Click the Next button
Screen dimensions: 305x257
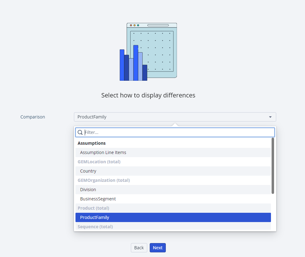tap(157, 248)
